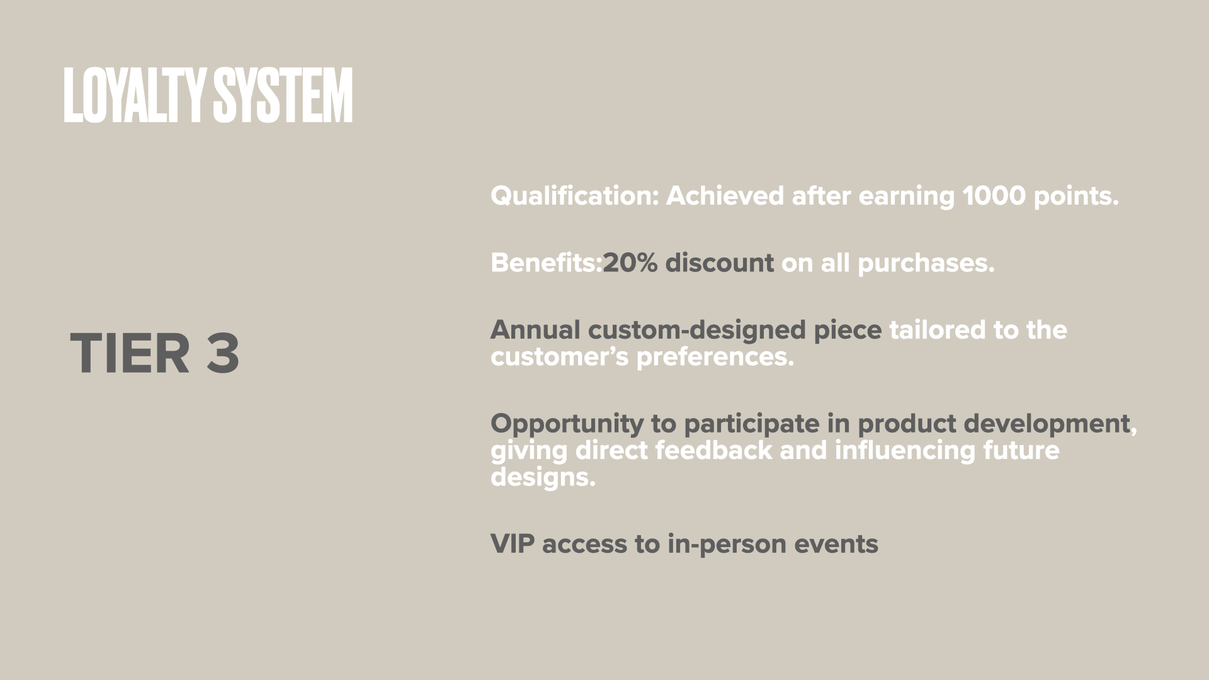Screen dimensions: 1209x680
Task: Click the white text tailored to the
Action: tap(978, 330)
